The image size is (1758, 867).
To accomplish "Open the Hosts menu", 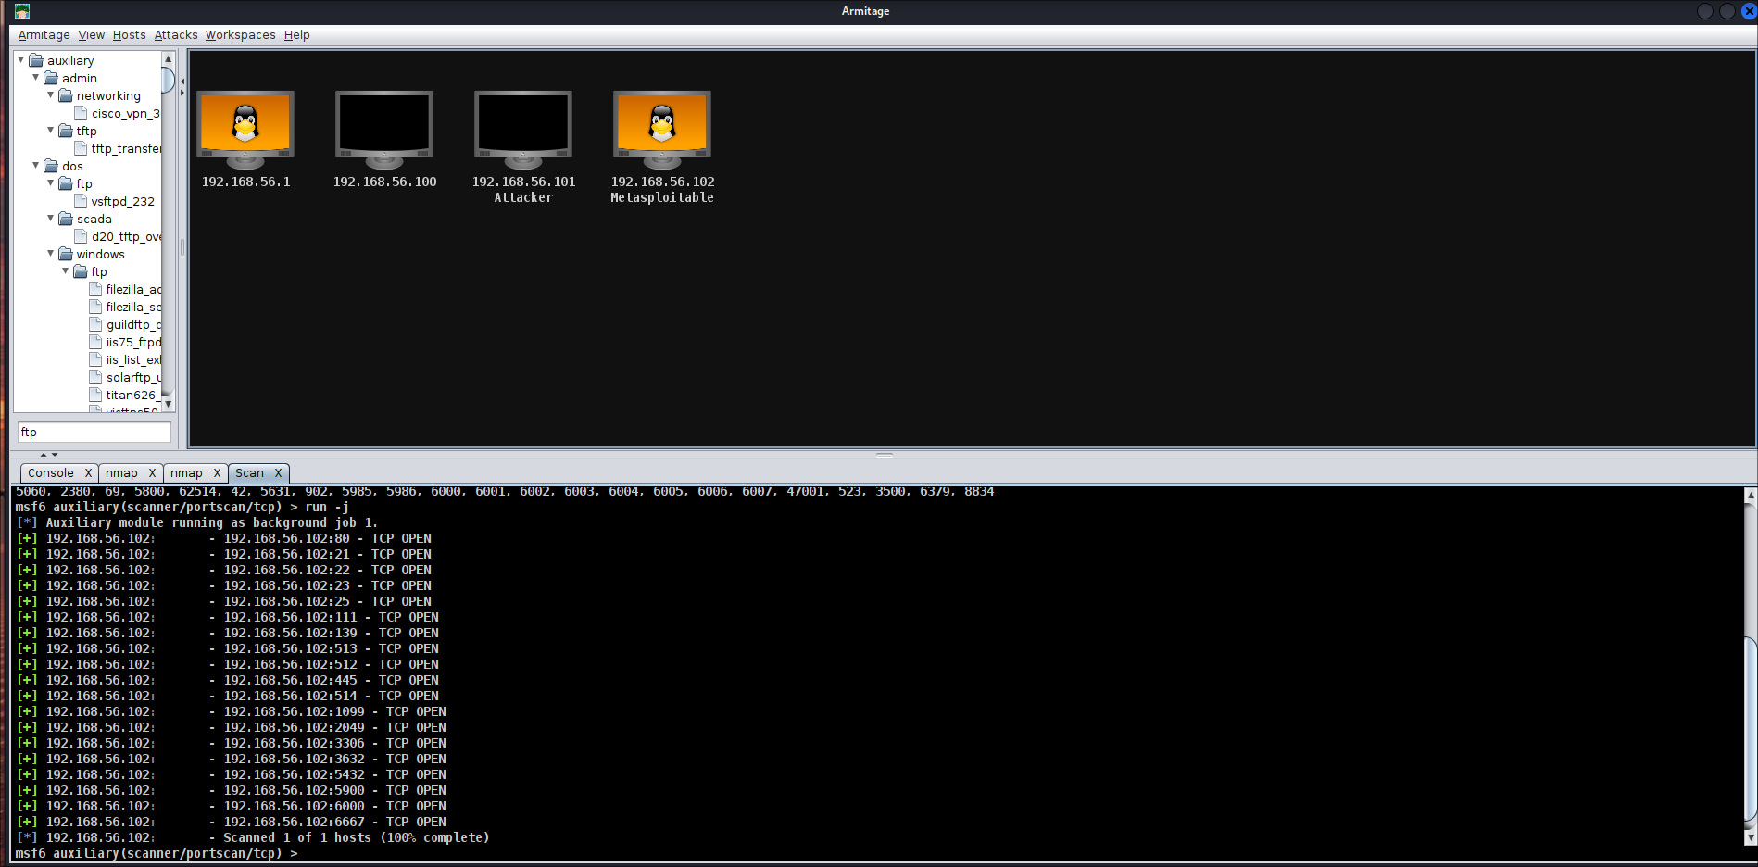I will pyautogui.click(x=130, y=35).
